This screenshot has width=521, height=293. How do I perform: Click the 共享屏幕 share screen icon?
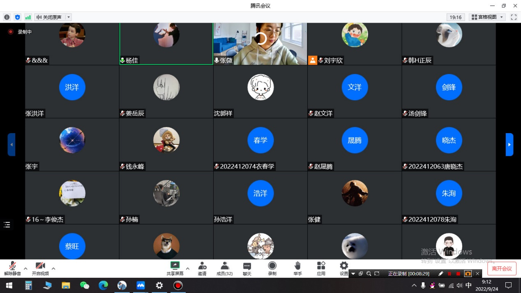point(175,266)
